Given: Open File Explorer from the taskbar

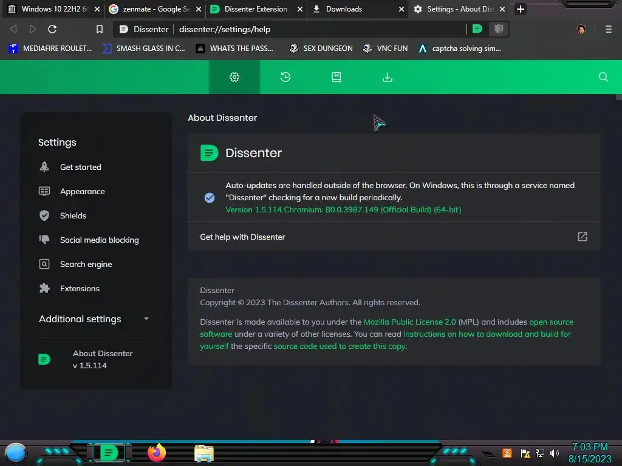Looking at the screenshot, I should (x=204, y=453).
